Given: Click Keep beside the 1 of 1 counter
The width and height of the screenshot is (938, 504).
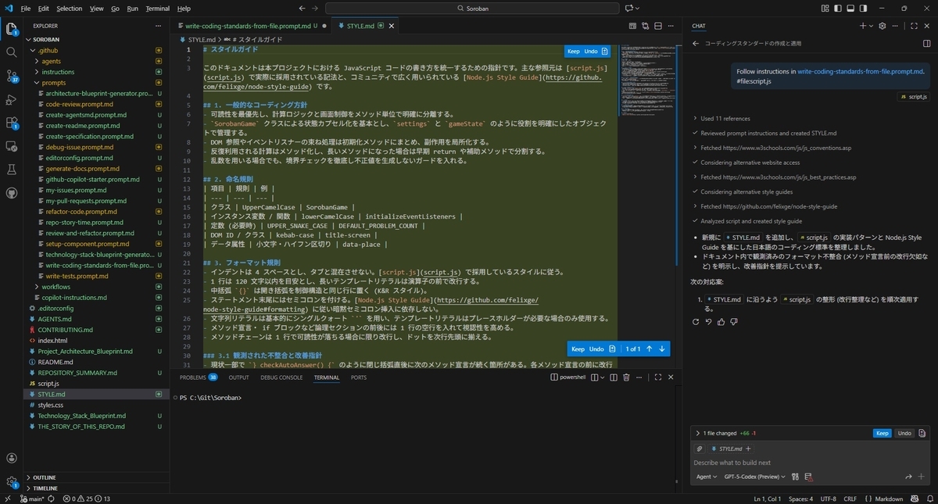Looking at the screenshot, I should 578,349.
